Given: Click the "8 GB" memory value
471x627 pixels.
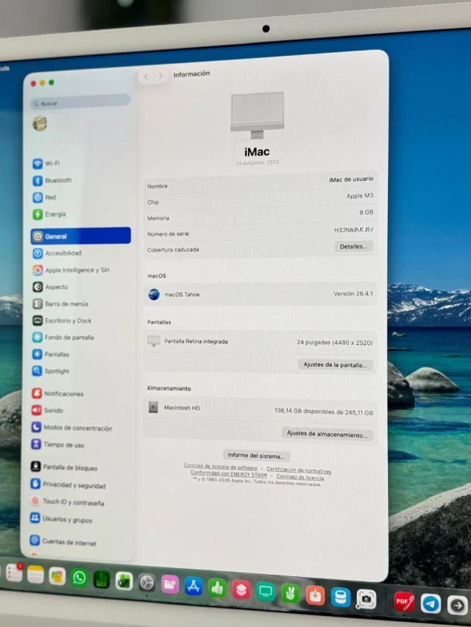Looking at the screenshot, I should click(366, 212).
